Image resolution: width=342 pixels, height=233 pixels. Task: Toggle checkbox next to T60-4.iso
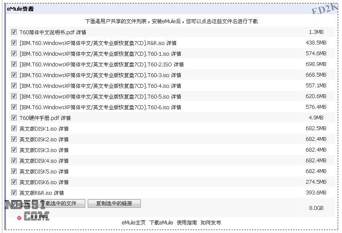click(x=14, y=86)
